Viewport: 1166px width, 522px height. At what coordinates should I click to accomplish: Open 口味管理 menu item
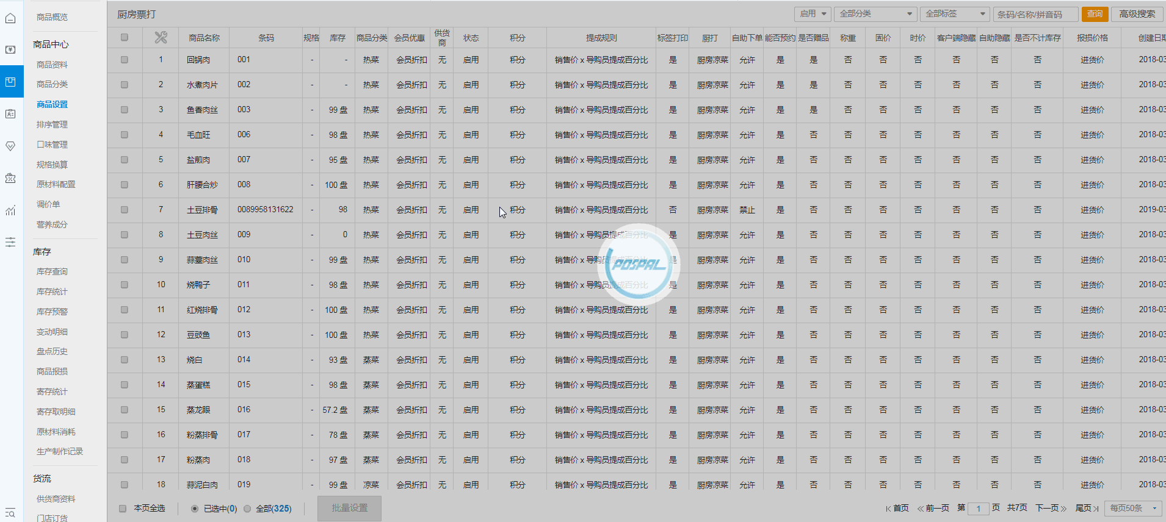(x=52, y=145)
